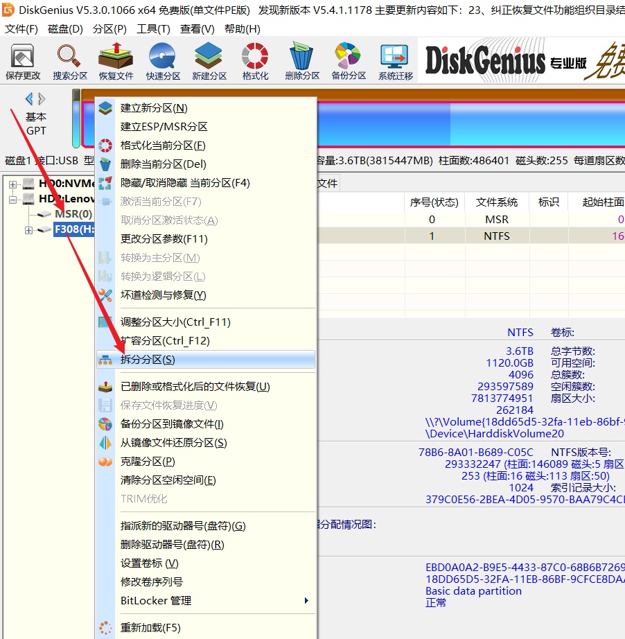Viewport: 625px width, 639px height.
Task: Click the 拆分分区 menu icon
Action: point(105,360)
